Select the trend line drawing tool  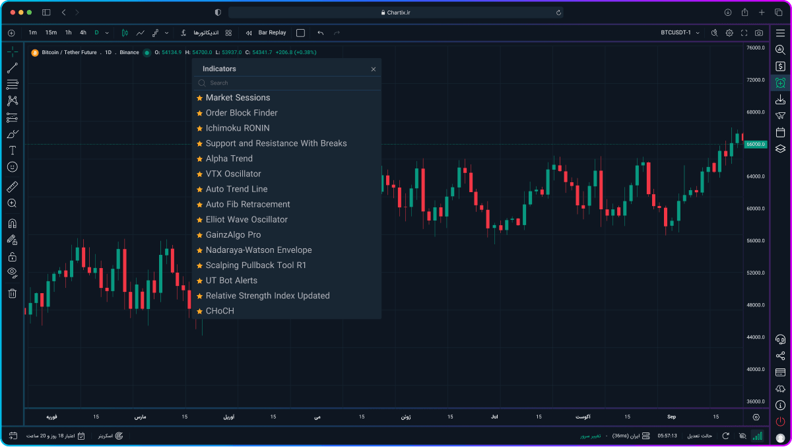tap(12, 67)
